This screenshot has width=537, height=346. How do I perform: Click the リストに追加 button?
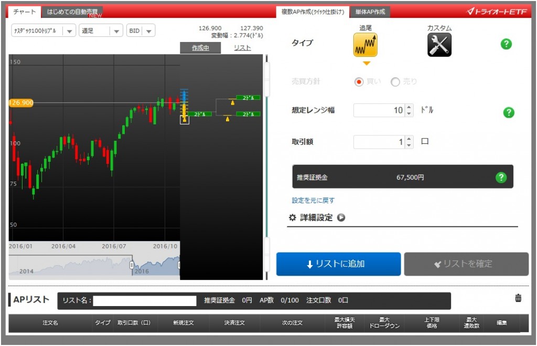[x=338, y=264]
